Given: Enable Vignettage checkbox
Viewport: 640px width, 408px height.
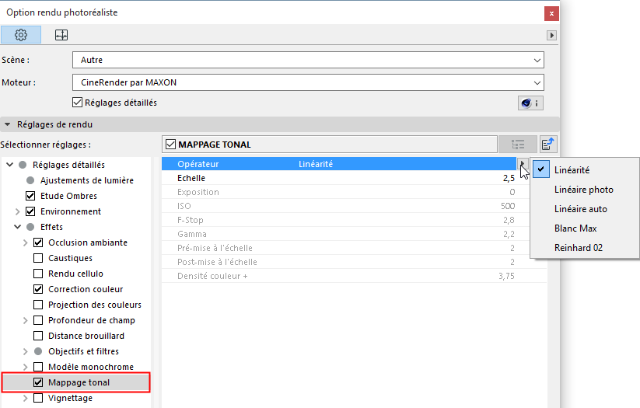Looking at the screenshot, I should click(x=38, y=398).
